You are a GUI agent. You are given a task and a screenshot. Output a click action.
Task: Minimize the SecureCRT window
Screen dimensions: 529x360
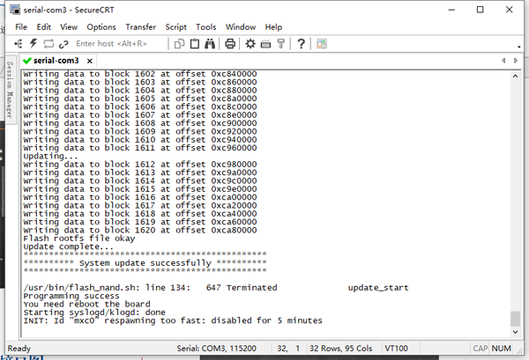451,10
